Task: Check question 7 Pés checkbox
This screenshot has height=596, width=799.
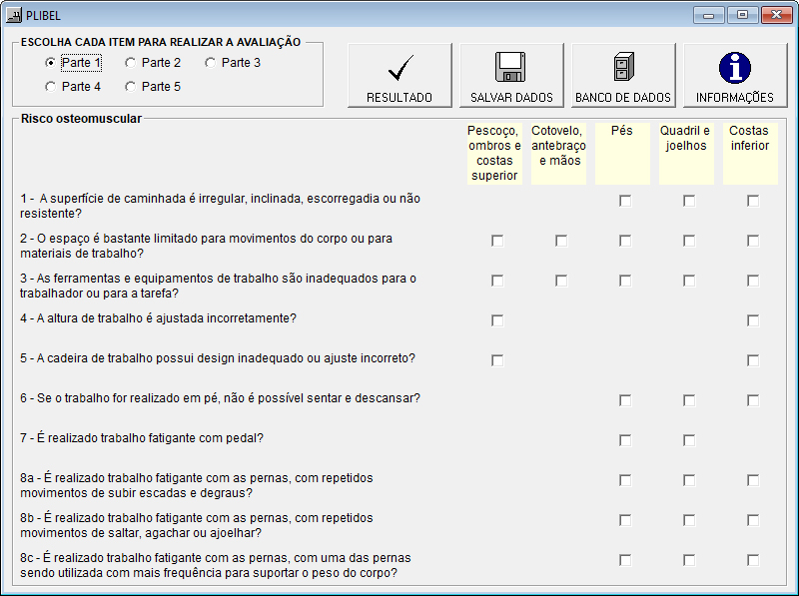Action: click(x=625, y=440)
